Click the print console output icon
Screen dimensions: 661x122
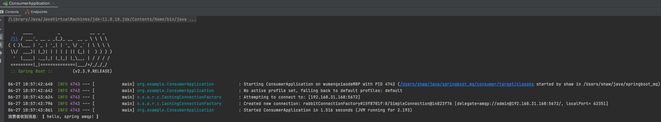pyautogui.click(x=1, y=53)
